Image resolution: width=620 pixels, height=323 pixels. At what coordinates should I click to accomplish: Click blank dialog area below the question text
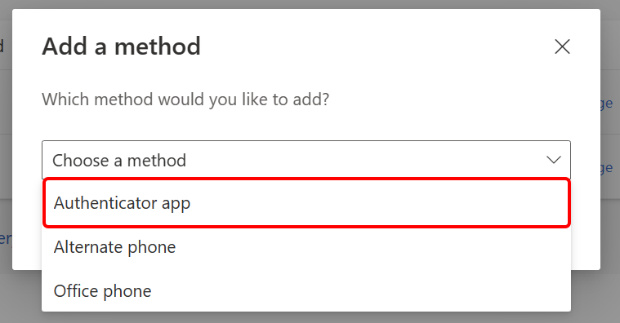[306, 126]
